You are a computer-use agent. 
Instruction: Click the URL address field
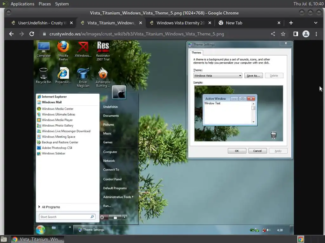(x=136, y=34)
